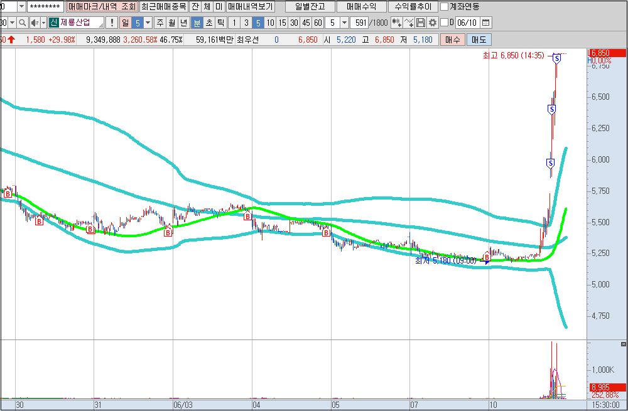Click the custom interval 5 value field
This screenshot has width=628, height=411.
pos(332,23)
